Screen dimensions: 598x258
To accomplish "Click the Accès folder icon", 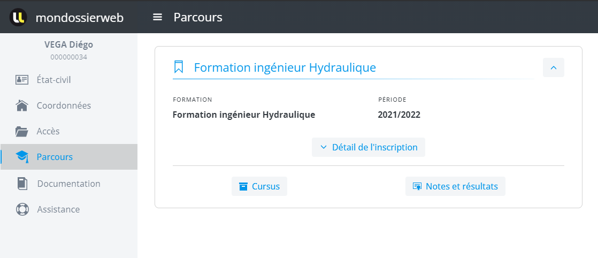I will [x=22, y=131].
